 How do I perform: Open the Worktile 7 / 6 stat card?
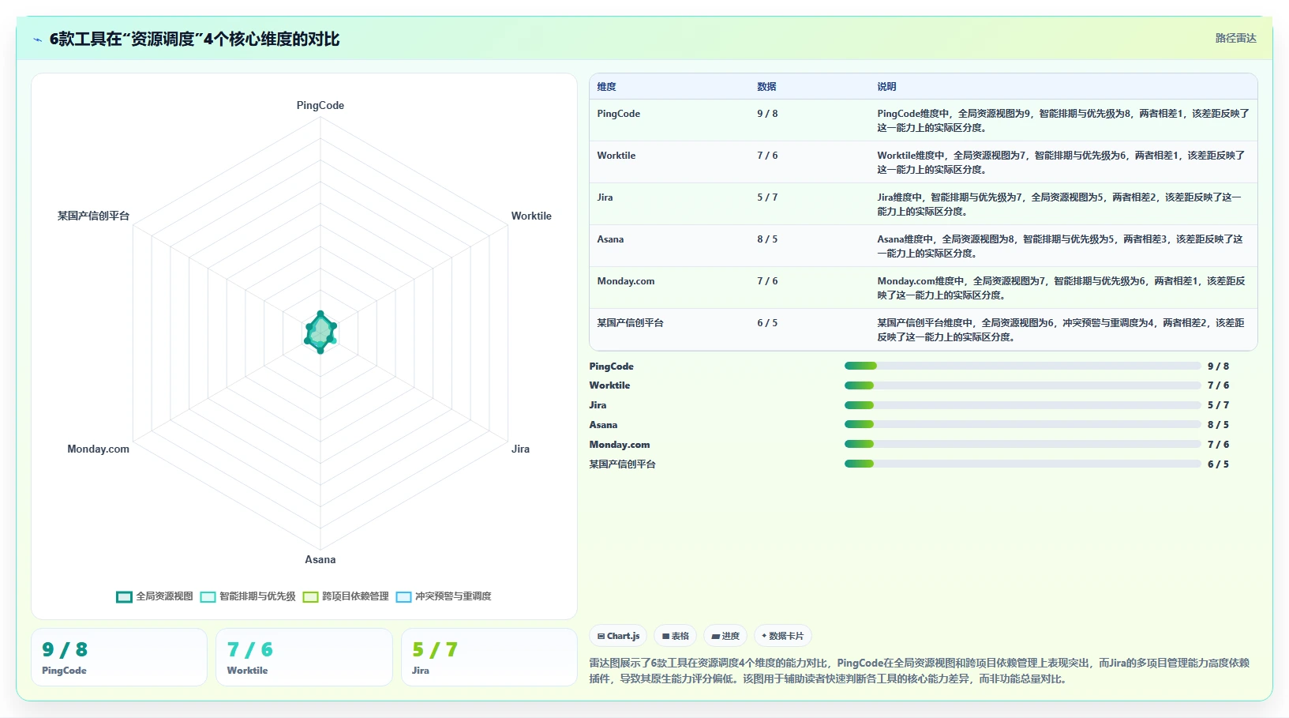click(304, 657)
